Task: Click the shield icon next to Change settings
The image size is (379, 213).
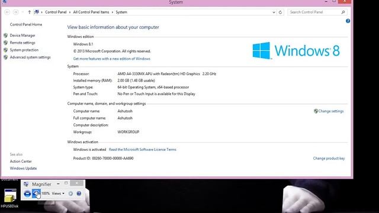Action: 316,111
